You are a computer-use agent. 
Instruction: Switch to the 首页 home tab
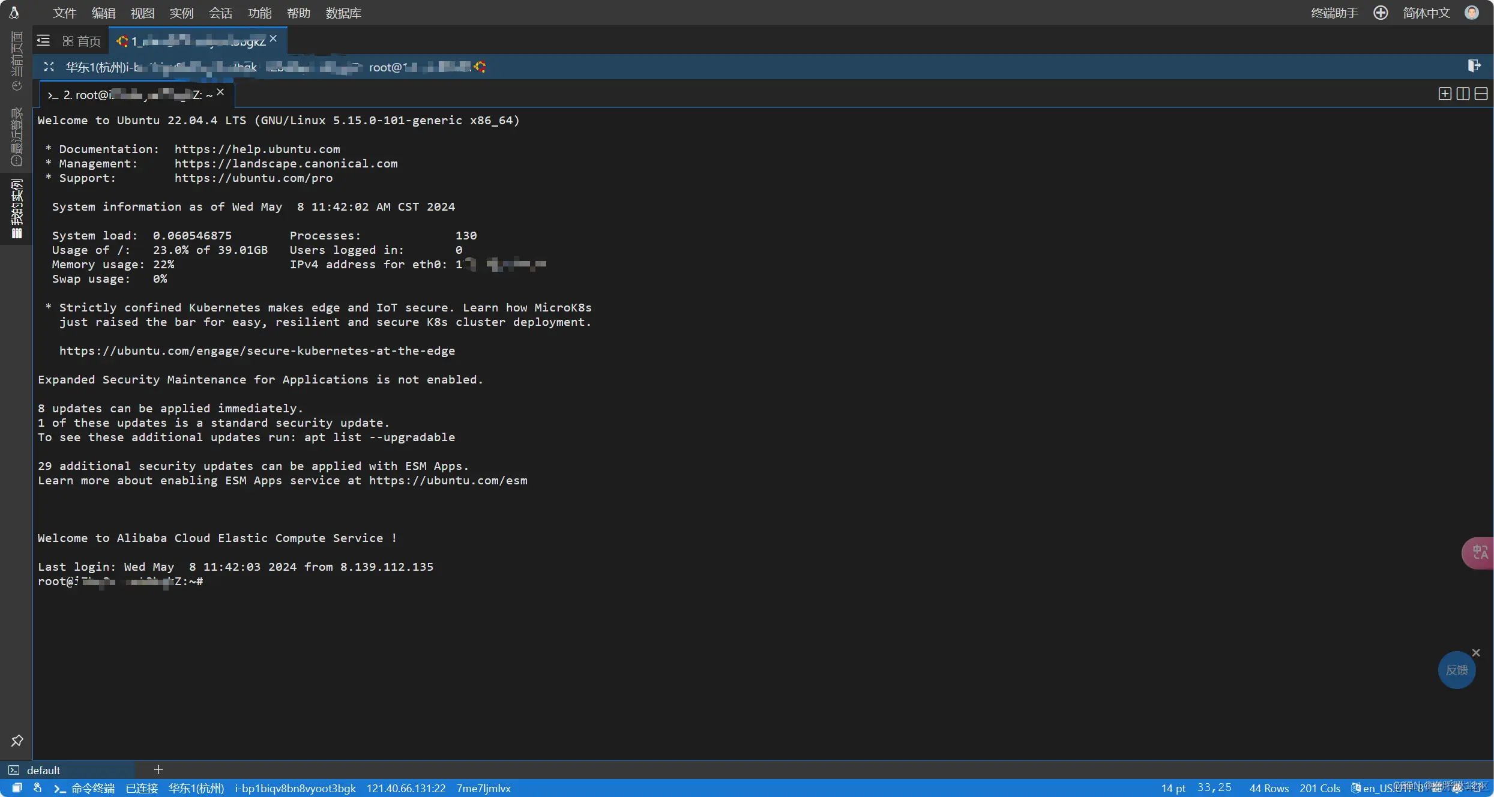tap(82, 41)
